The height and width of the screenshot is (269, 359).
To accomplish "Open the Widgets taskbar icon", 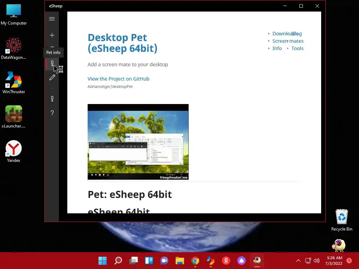I will click(149, 261).
